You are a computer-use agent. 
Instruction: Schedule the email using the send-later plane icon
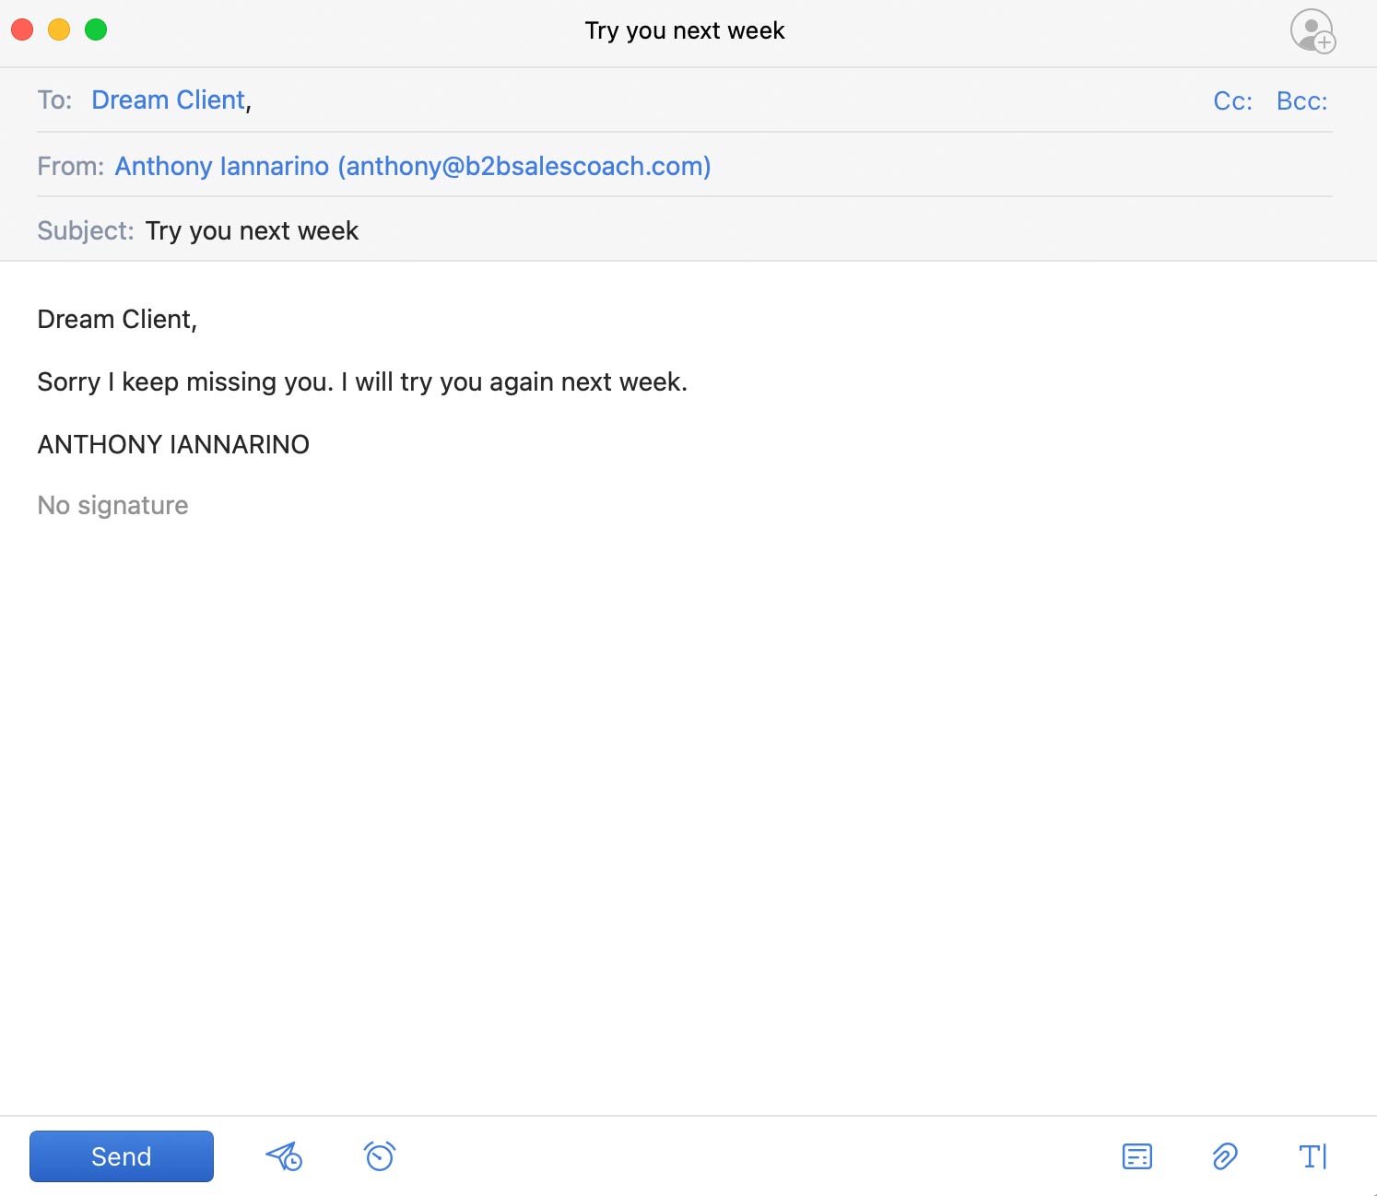click(x=284, y=1155)
